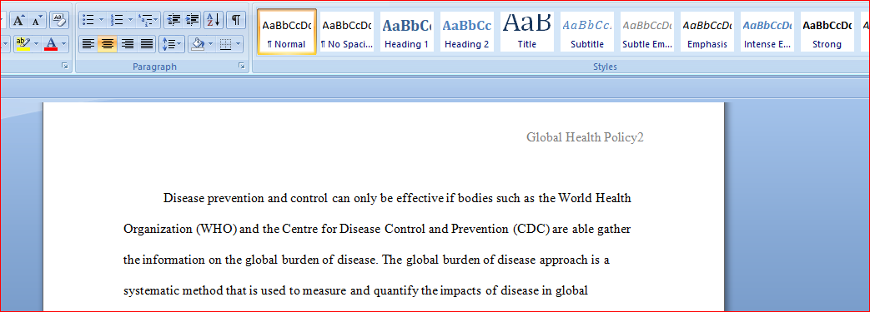Open borders dropdown arrow

(x=238, y=44)
